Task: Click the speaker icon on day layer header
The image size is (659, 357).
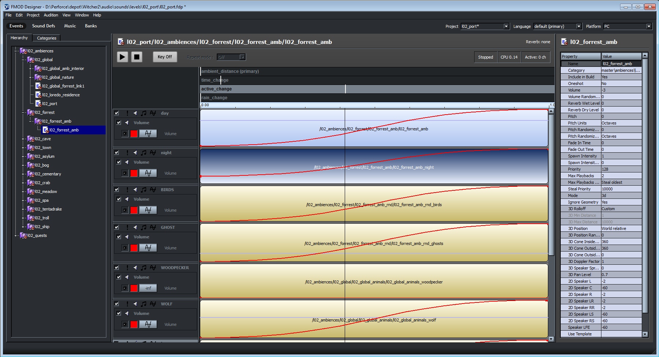Action: point(135,113)
